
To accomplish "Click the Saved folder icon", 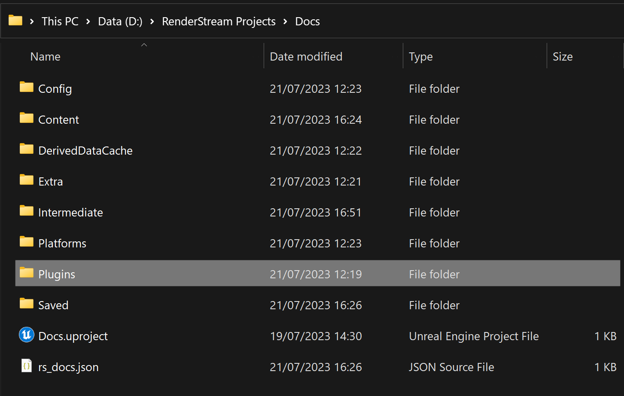I will [27, 304].
